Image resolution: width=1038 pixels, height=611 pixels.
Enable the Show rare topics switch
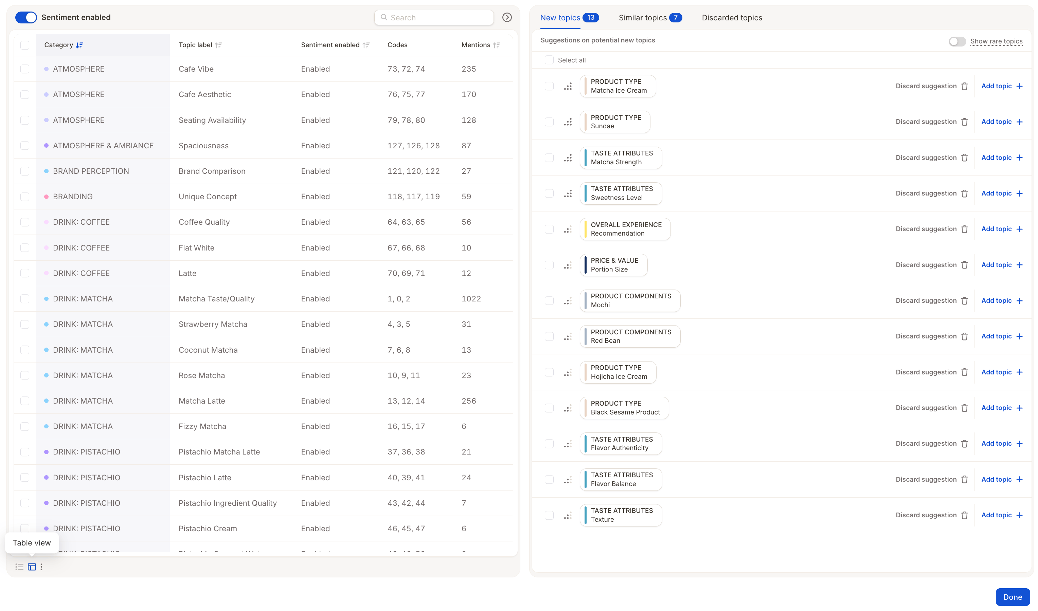pos(957,41)
